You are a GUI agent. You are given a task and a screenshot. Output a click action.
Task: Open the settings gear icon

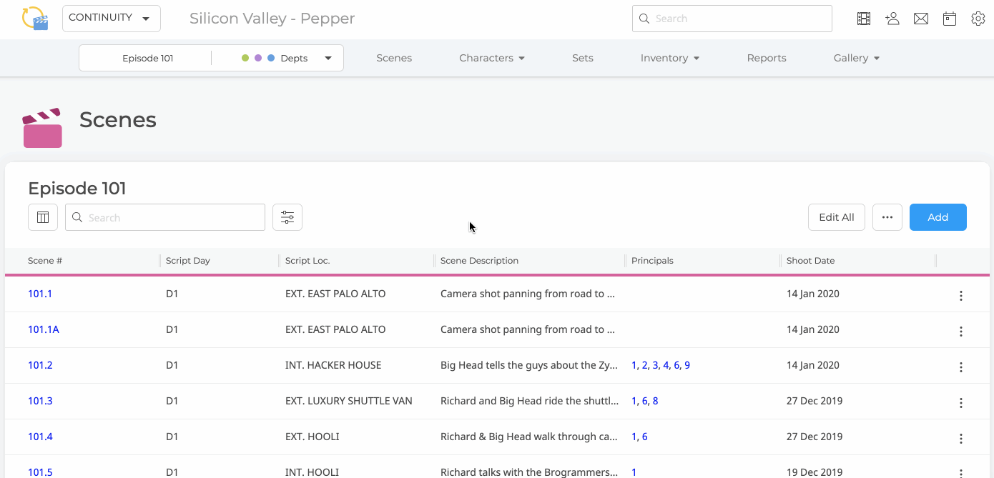coord(978,19)
